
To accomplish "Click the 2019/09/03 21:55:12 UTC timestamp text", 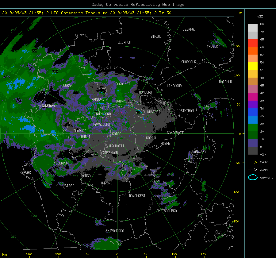I will click(28, 13).
